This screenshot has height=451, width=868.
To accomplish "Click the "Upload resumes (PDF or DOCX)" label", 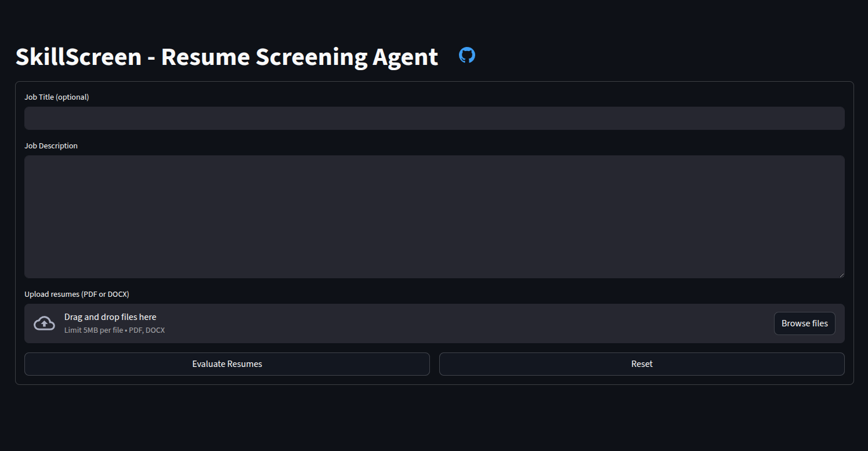I will click(77, 294).
